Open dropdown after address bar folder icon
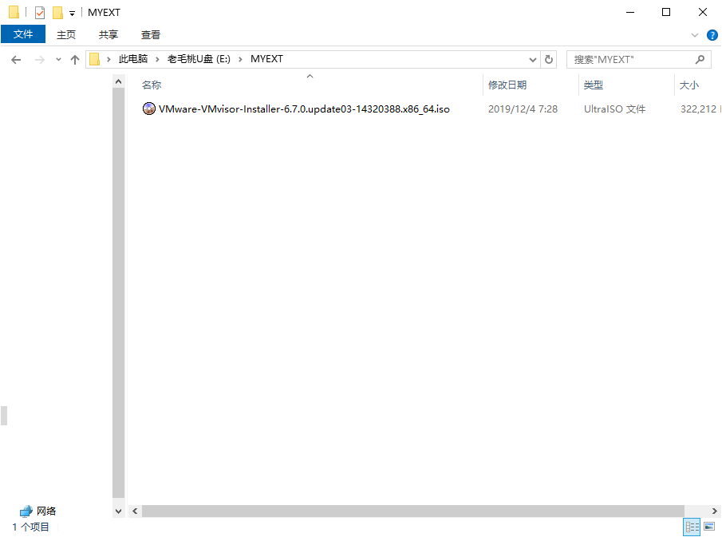 coord(108,59)
